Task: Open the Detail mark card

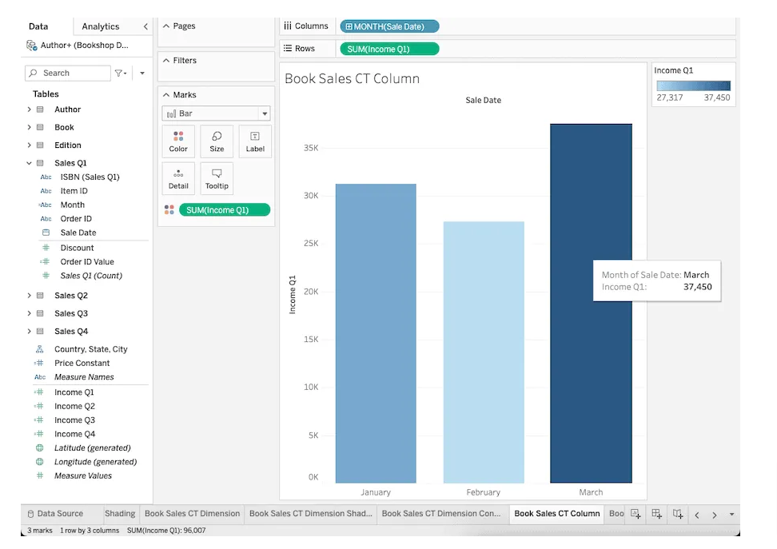Action: click(x=178, y=179)
